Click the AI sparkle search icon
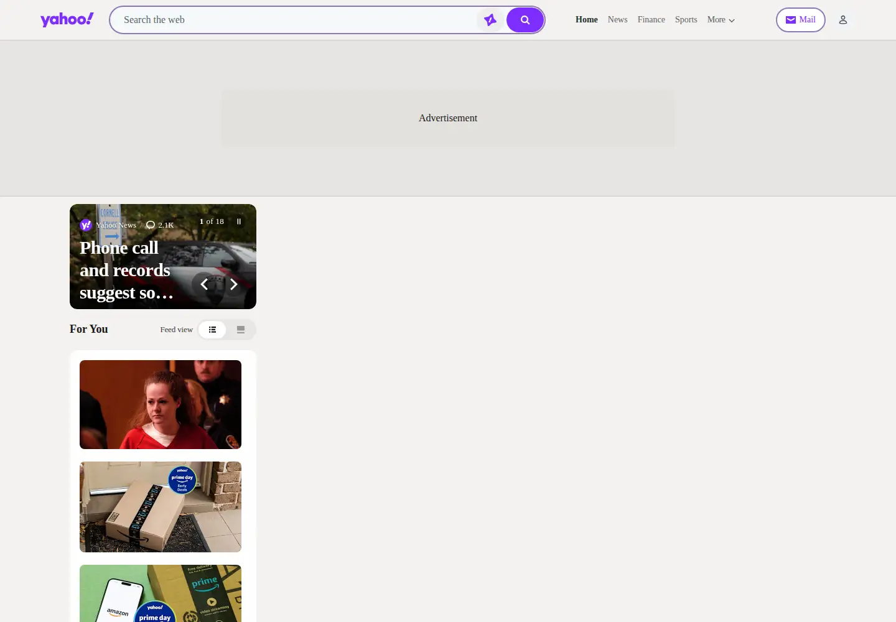The width and height of the screenshot is (896, 622). tap(490, 20)
